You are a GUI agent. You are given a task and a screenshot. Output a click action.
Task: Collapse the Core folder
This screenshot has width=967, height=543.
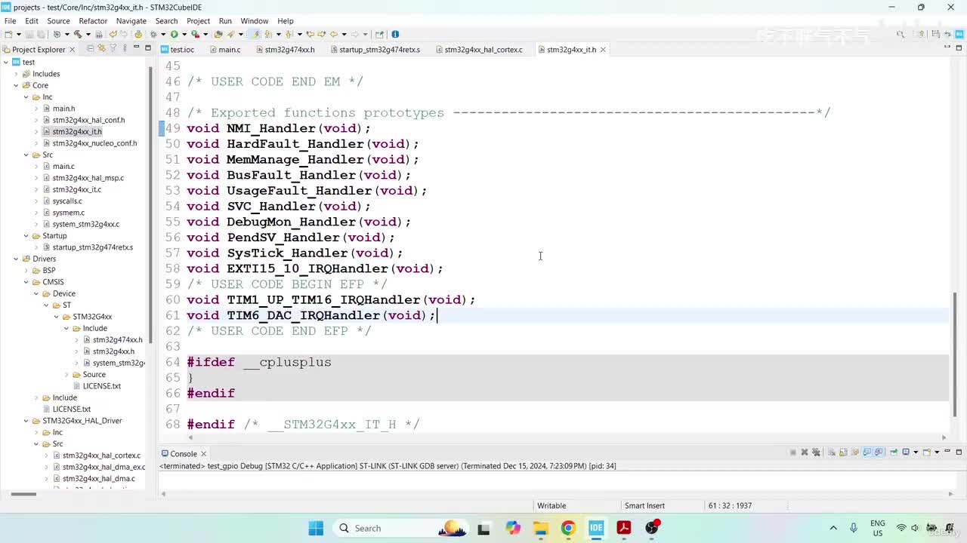coord(16,85)
